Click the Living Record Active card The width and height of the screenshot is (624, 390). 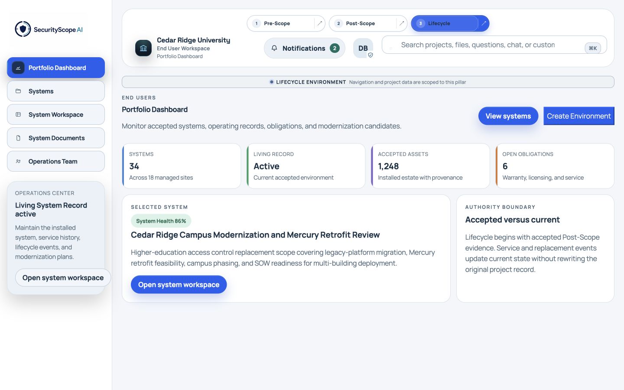(306, 166)
